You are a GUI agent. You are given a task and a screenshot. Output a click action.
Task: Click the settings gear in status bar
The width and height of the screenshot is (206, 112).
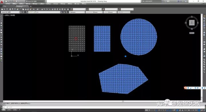189,110
